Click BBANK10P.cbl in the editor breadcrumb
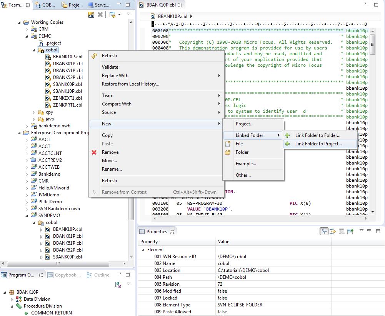The width and height of the screenshot is (385, 316). click(172, 16)
